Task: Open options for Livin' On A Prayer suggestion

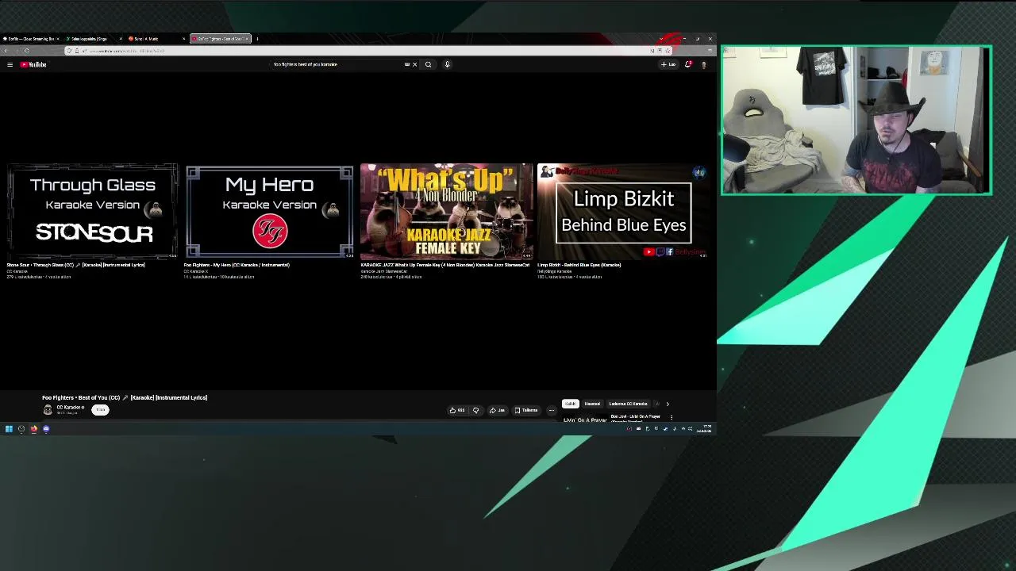Action: pyautogui.click(x=672, y=417)
